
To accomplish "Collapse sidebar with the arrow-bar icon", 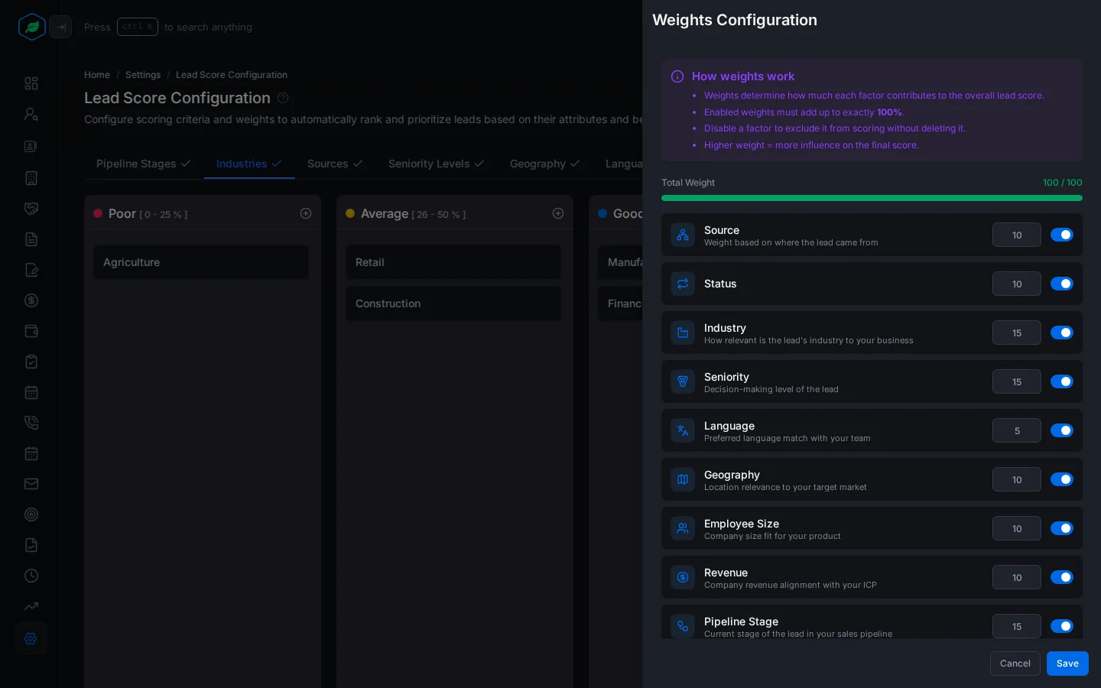I will point(60,27).
